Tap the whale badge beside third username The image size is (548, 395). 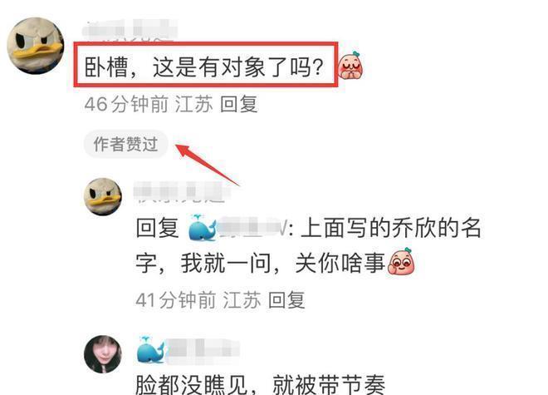(x=150, y=349)
